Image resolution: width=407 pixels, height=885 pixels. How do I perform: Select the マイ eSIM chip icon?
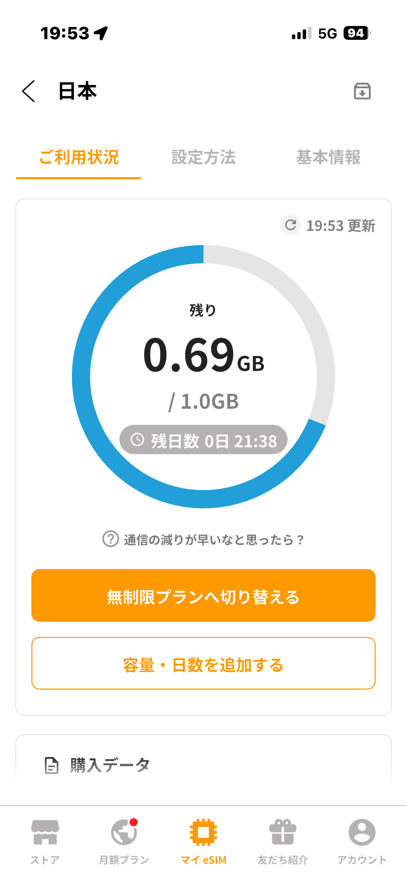coord(203,832)
